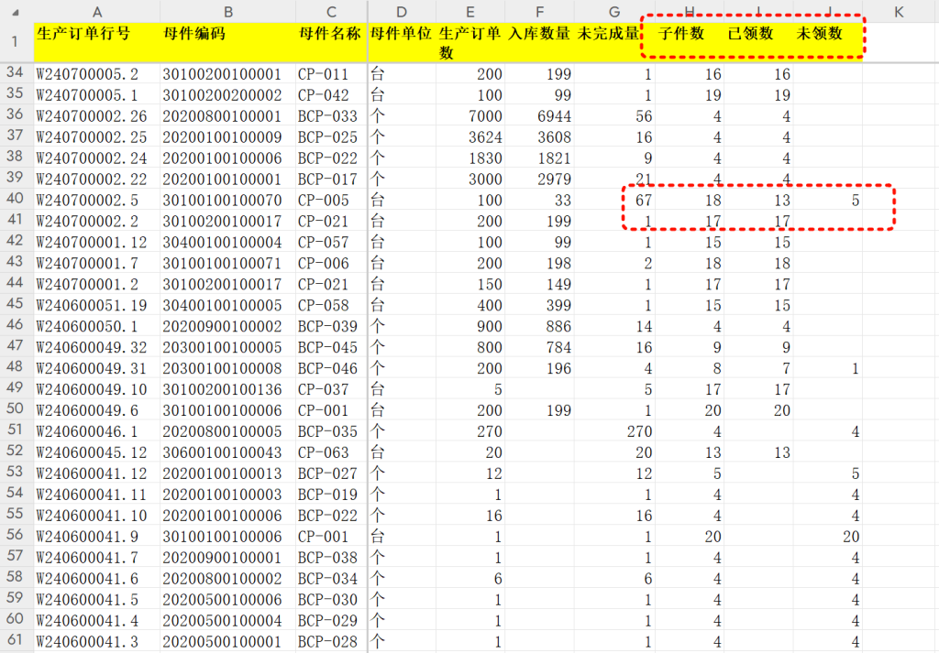The width and height of the screenshot is (939, 653).
Task: Click header cell 入库数量
Action: point(539,42)
